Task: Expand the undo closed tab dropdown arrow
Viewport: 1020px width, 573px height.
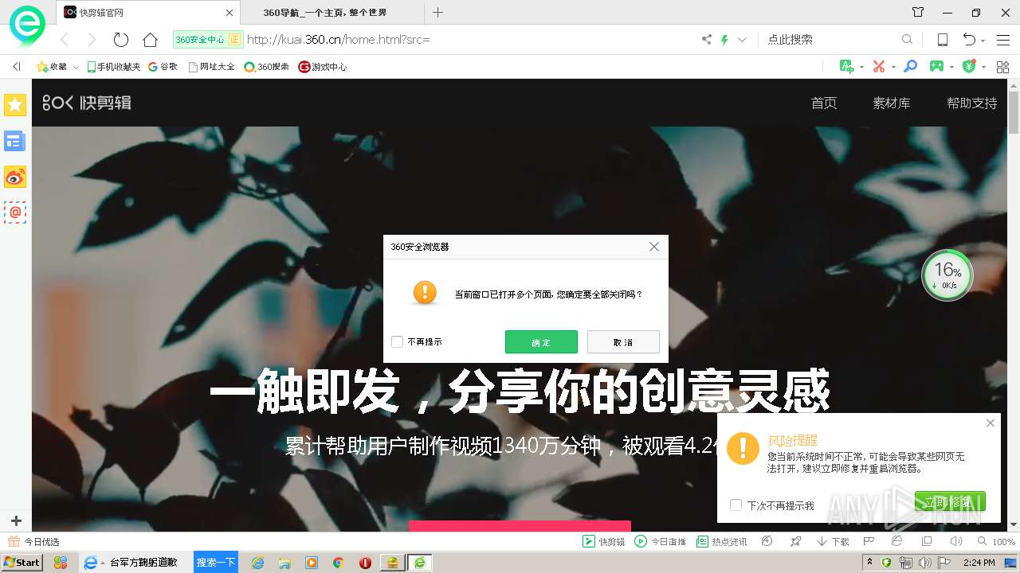Action: (983, 41)
